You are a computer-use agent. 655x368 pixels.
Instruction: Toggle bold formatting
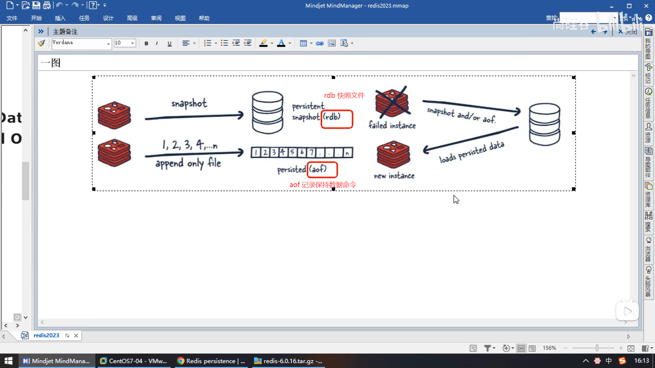146,43
